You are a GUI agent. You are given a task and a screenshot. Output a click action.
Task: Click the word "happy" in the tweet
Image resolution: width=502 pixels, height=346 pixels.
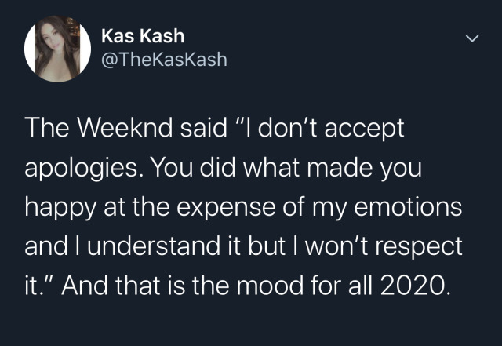tap(60, 208)
